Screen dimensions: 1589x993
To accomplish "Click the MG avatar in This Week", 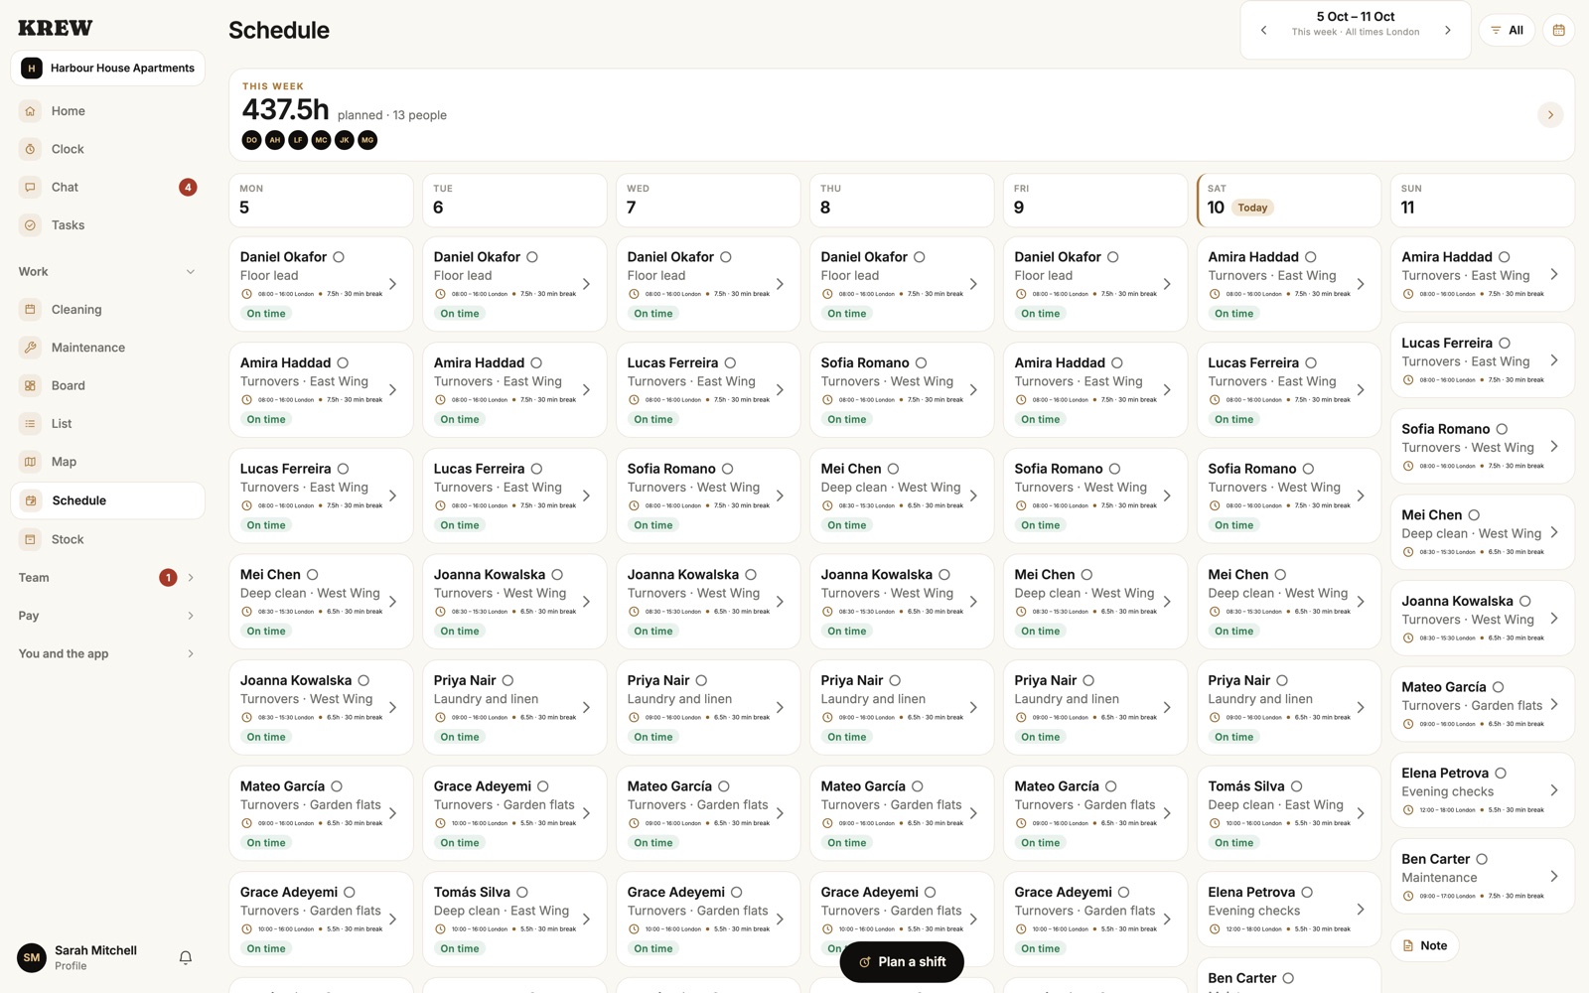I will (x=367, y=140).
